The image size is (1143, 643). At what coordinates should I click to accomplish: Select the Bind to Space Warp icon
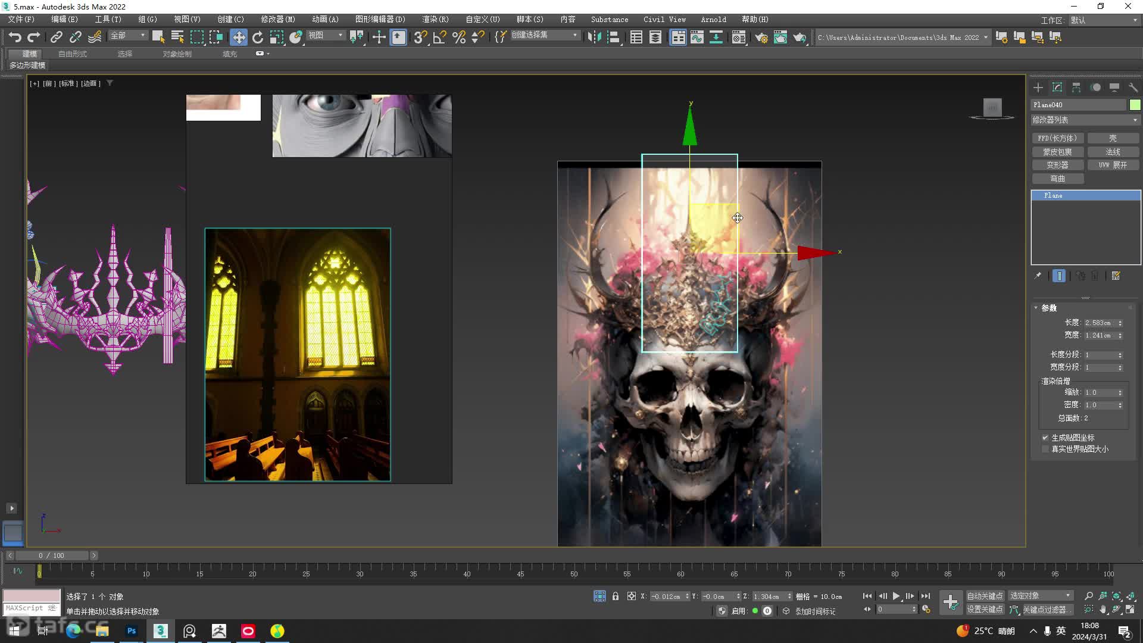tap(95, 37)
